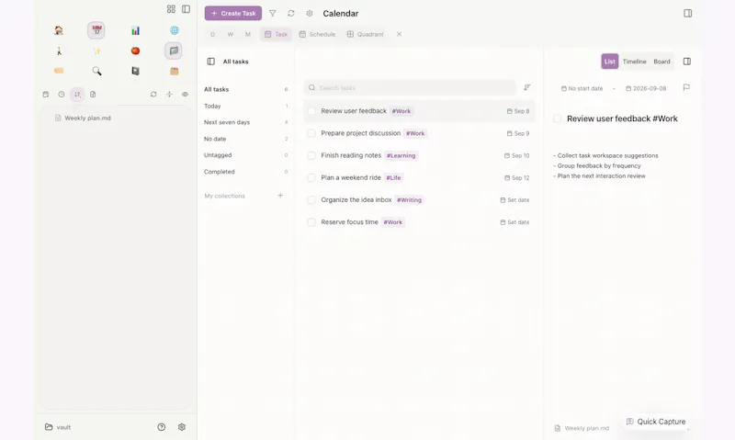The image size is (735, 440).
Task: Open the help question mark icon
Action: coord(162,427)
